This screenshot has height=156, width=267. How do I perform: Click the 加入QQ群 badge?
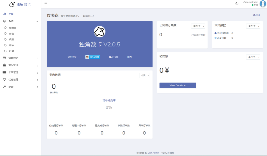pos(92,57)
